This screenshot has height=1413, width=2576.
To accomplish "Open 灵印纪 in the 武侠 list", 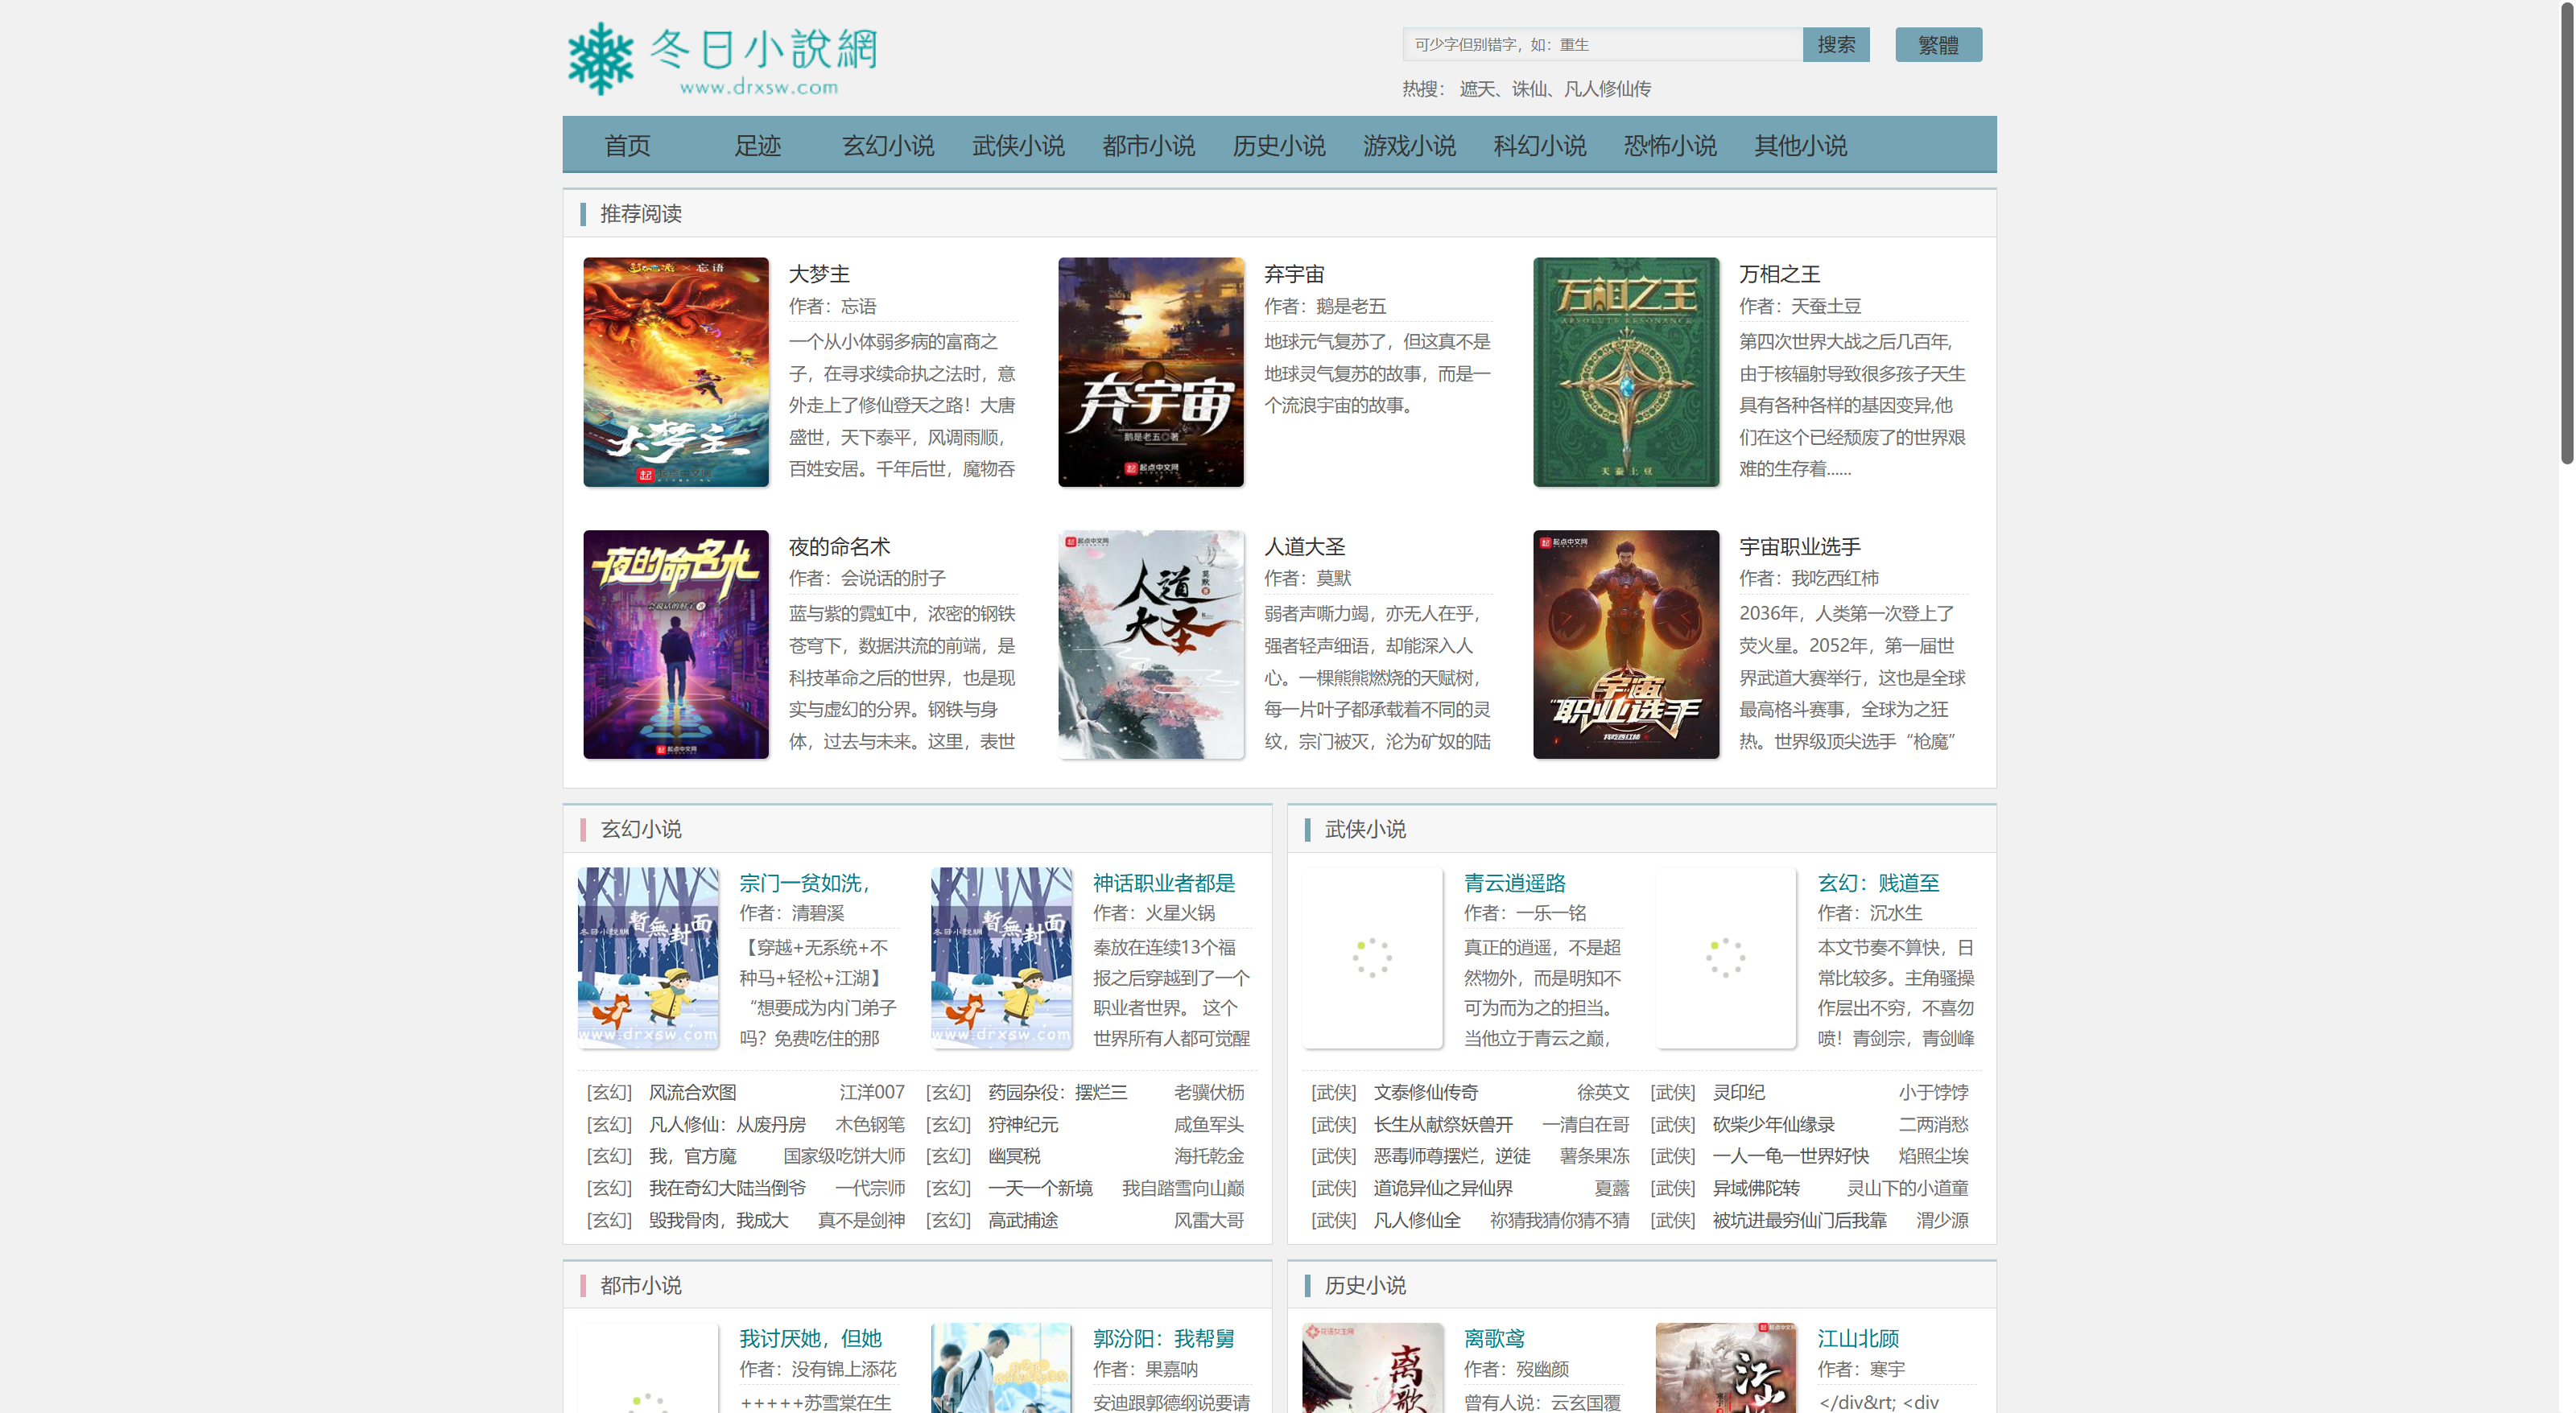I will 1738,1092.
